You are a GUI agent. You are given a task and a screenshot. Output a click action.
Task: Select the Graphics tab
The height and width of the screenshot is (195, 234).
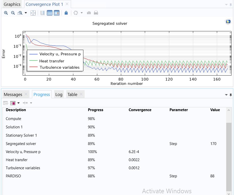(12, 4)
